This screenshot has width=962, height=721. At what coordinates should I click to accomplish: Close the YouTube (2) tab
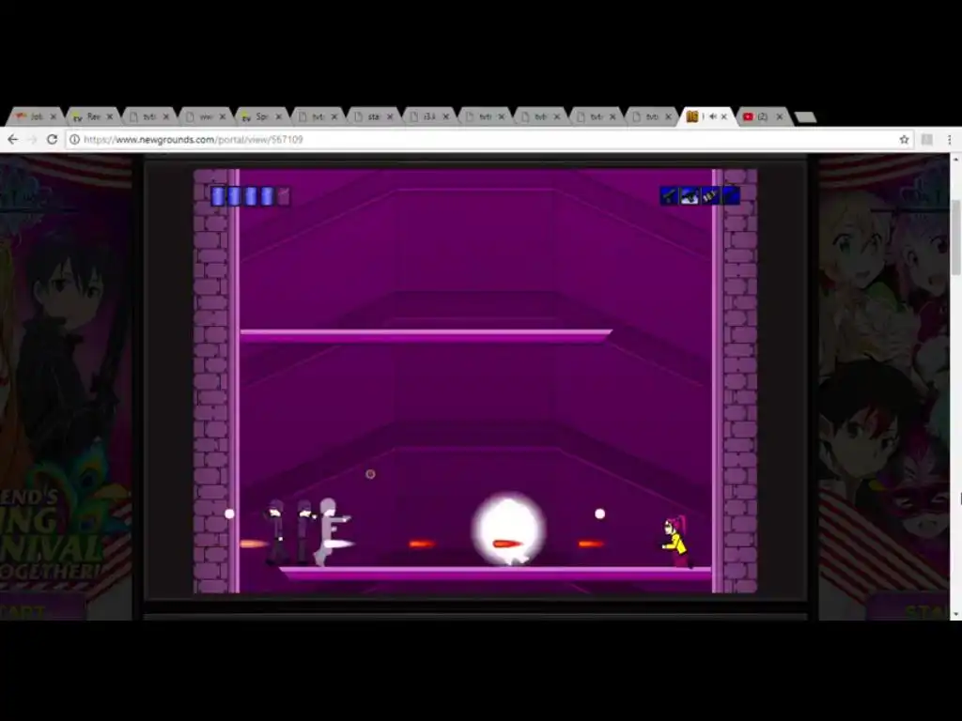(x=780, y=116)
